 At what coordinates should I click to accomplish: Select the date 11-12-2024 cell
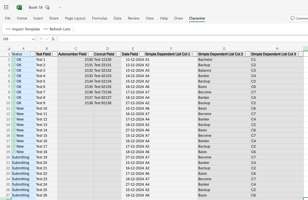tap(133, 59)
